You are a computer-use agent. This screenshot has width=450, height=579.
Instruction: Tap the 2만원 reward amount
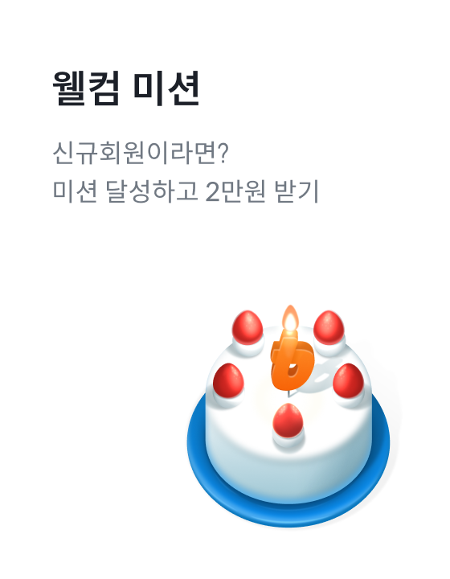click(235, 191)
